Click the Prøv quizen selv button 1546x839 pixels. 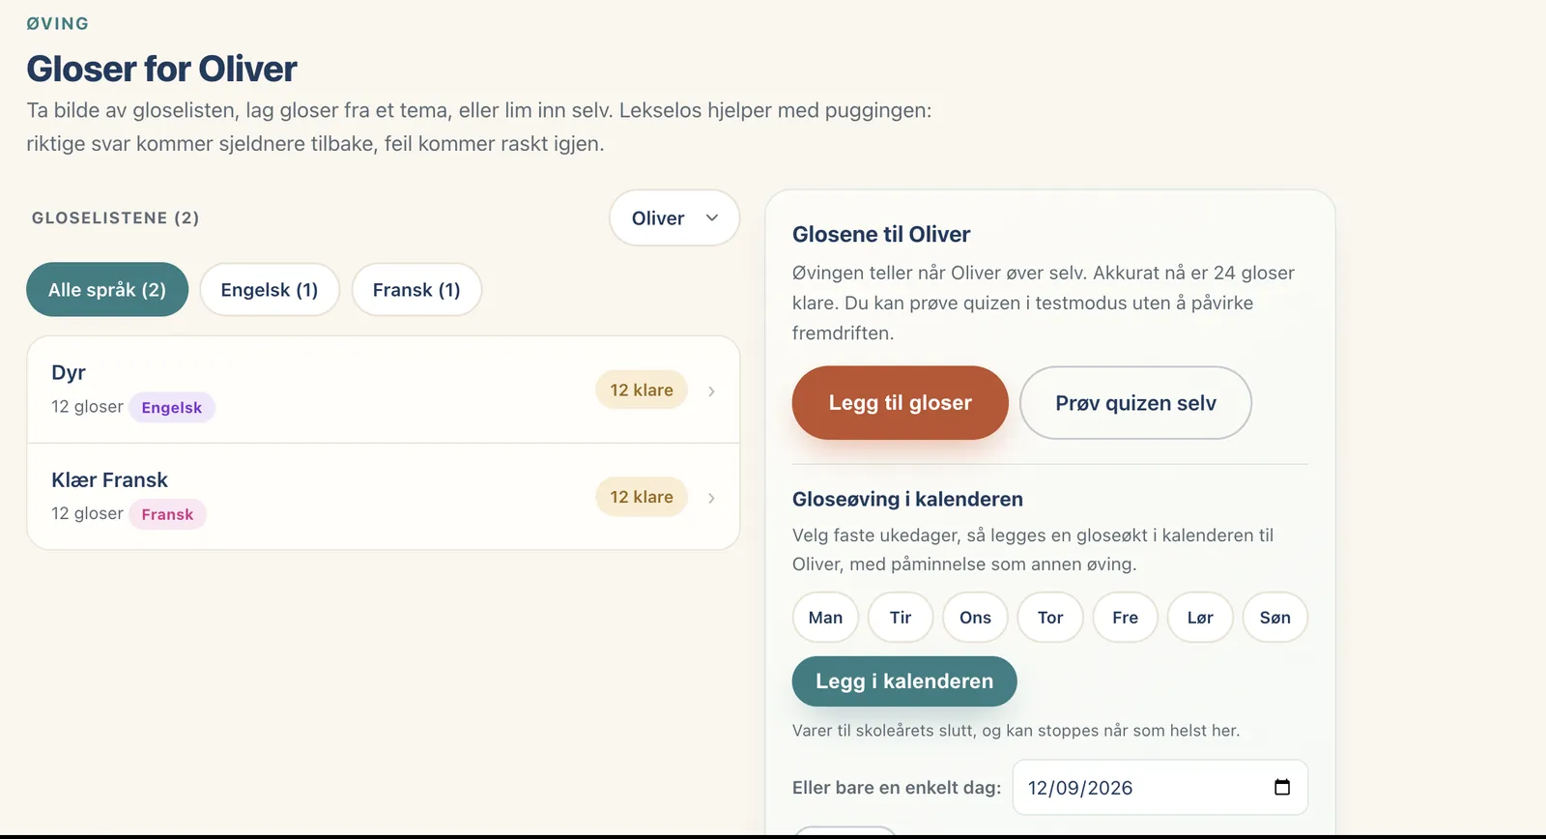[1135, 403]
